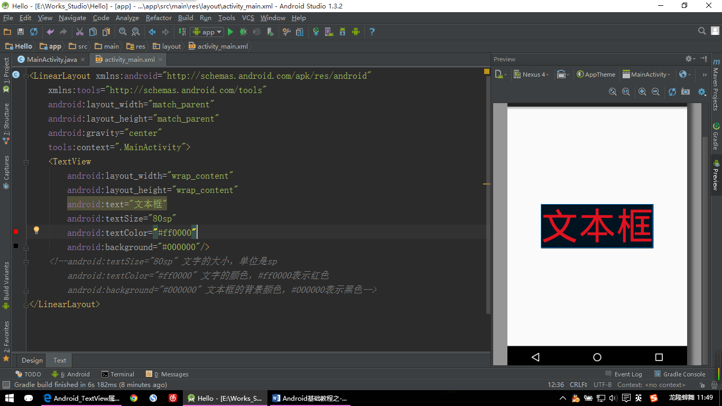Click the CRLF line separator in status bar

pos(578,385)
